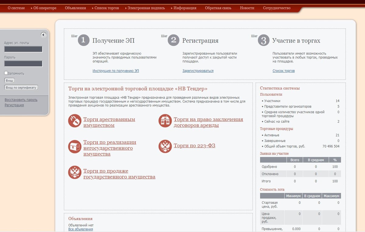
Task: Click the Максимум column header
Action: (x=332, y=196)
